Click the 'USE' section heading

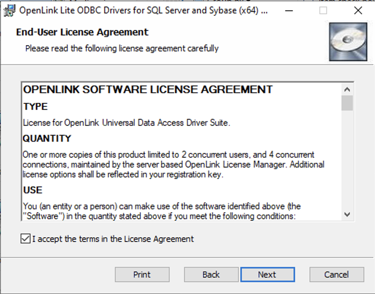30,190
